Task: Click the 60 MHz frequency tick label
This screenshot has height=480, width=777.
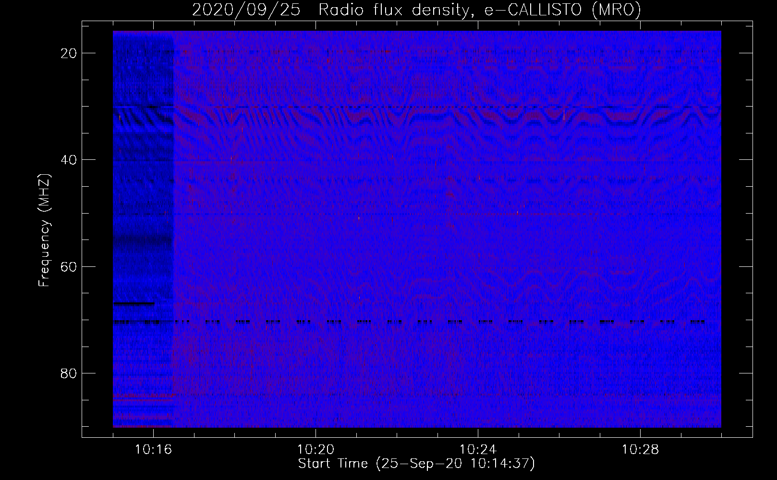Action: click(x=69, y=266)
